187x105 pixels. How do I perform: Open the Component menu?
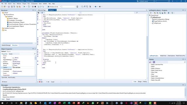click(34, 4)
